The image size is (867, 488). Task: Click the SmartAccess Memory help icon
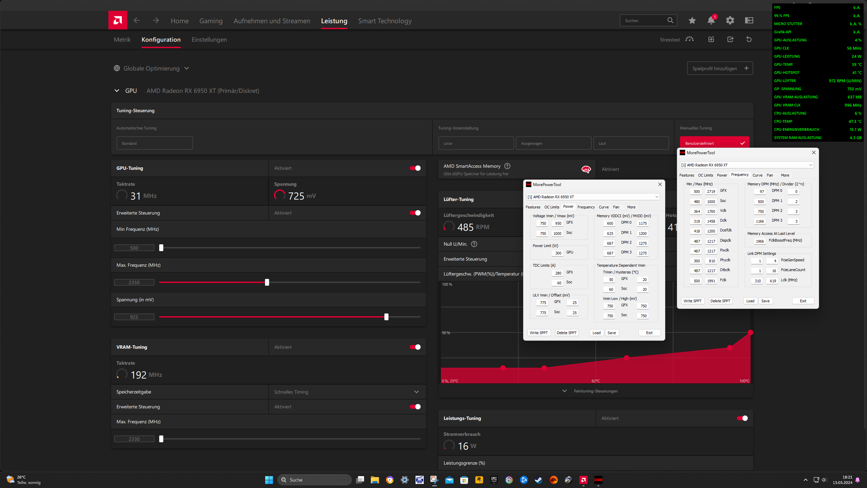[507, 166]
